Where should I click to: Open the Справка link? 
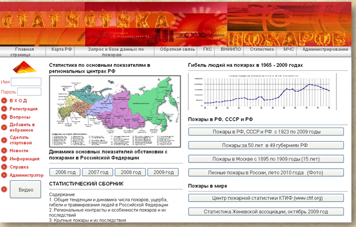[x=19, y=167]
